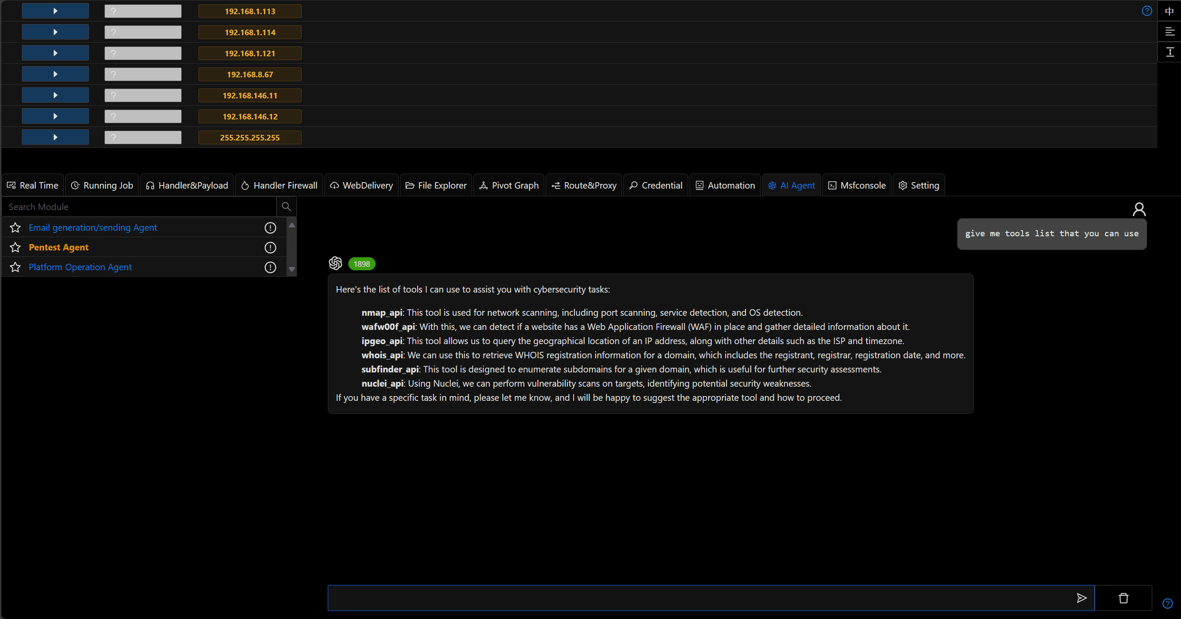Select the Platform Operation Agent module
This screenshot has height=619, width=1181.
[80, 267]
